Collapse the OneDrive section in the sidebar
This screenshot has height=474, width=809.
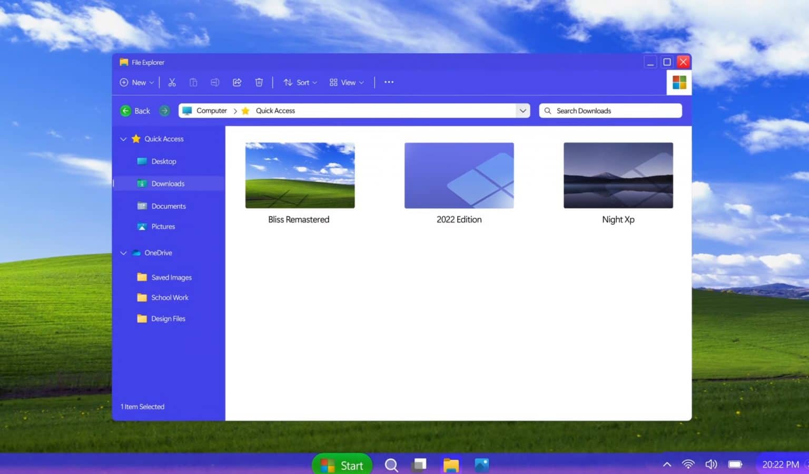(123, 253)
